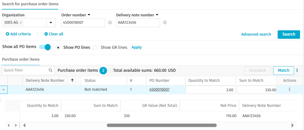Click the Search button
Viewport: 304px width, 130px height.
coord(289,34)
